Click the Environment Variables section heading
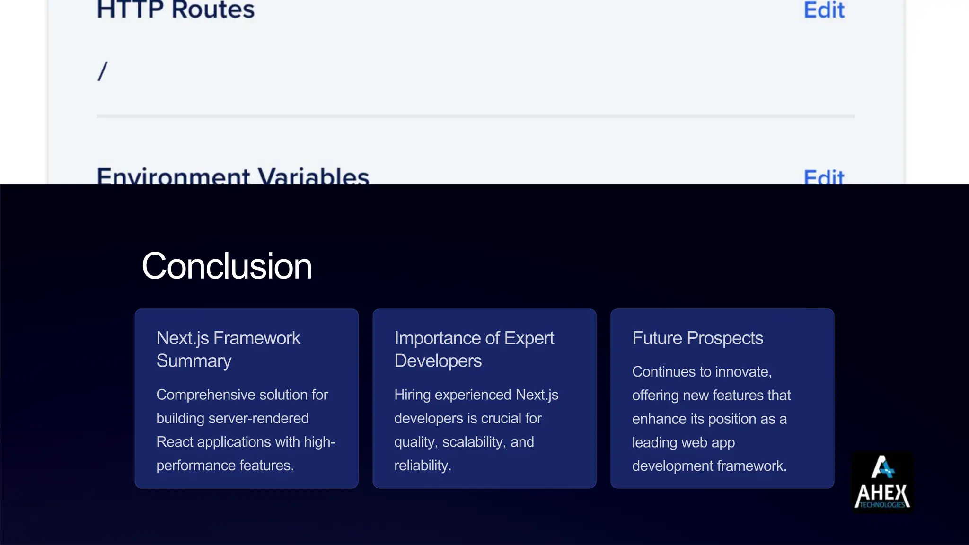 pos(233,176)
